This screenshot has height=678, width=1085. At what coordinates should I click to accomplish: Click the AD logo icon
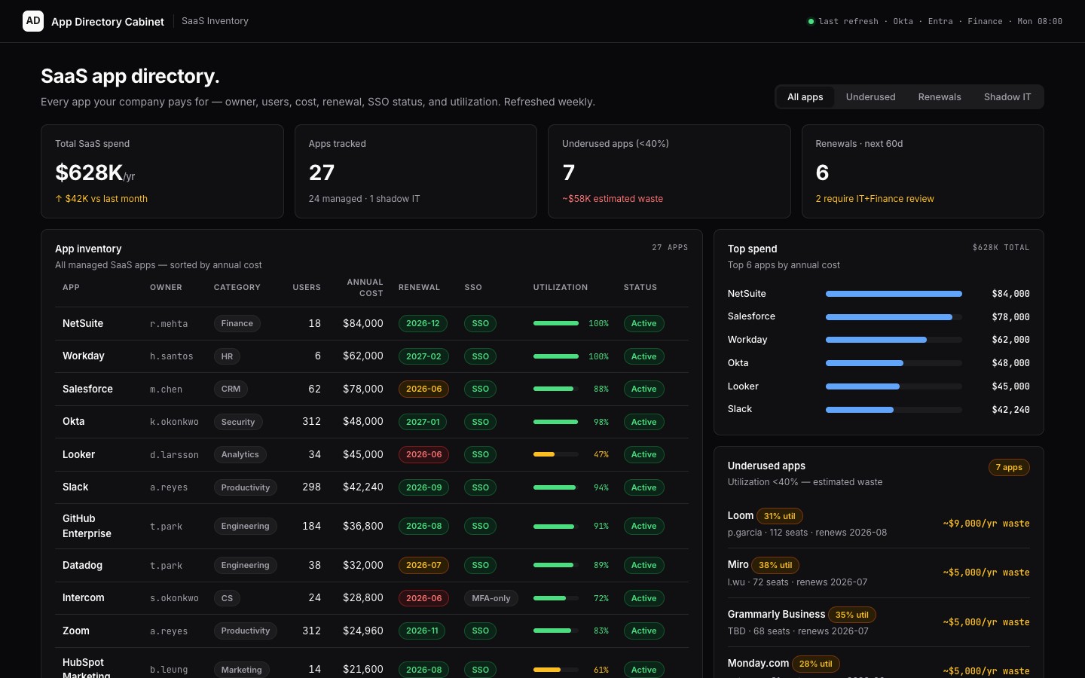[x=33, y=21]
